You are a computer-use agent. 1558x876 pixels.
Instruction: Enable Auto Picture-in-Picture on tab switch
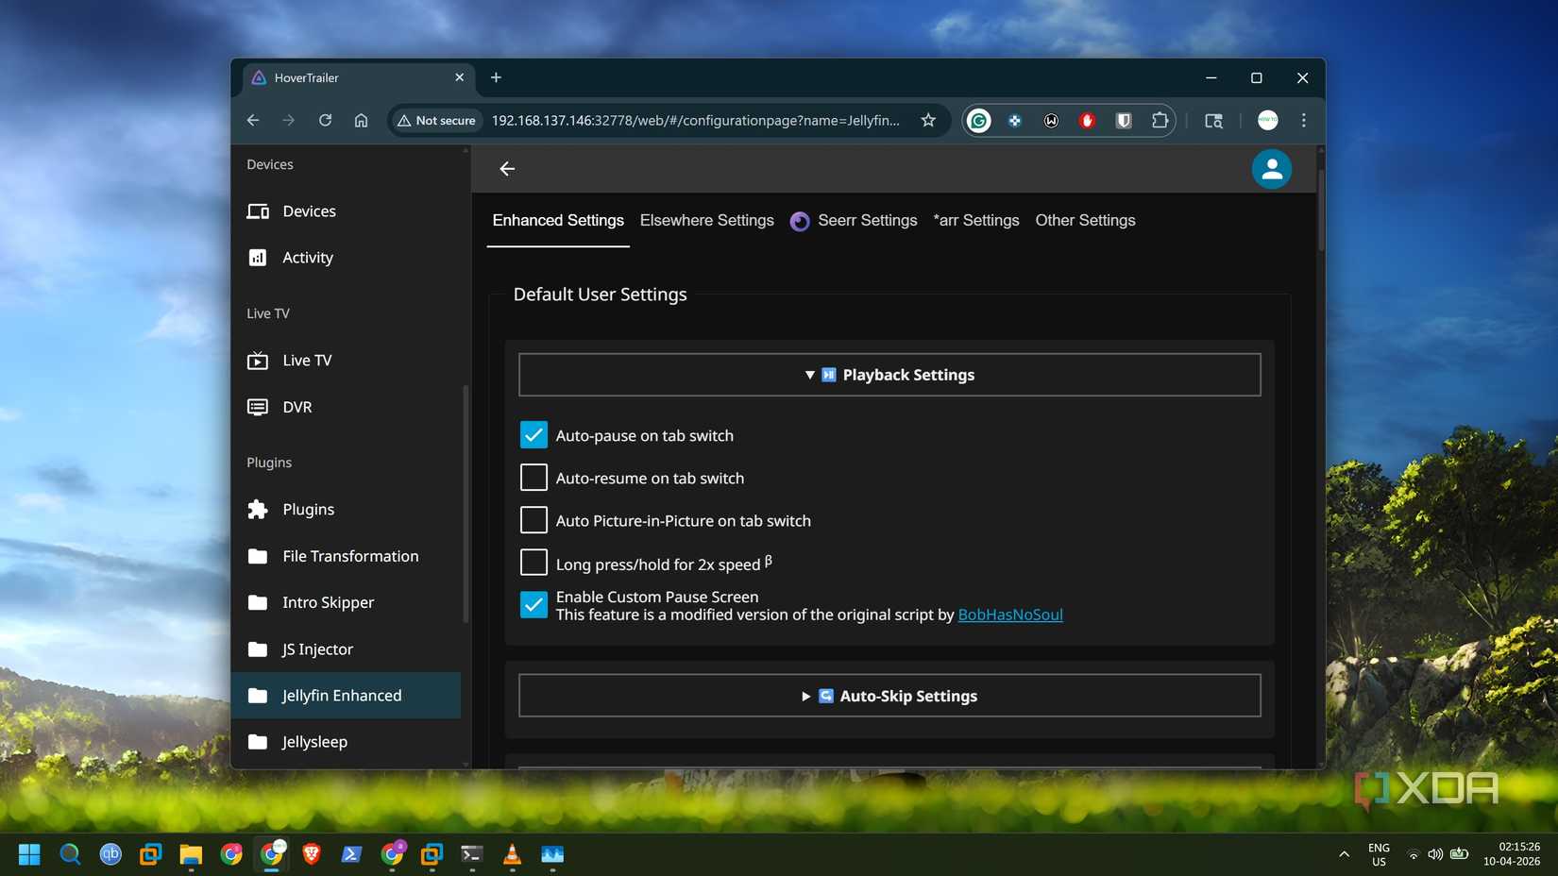point(533,520)
